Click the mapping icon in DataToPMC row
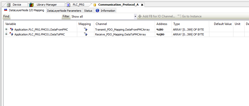 pos(85,34)
